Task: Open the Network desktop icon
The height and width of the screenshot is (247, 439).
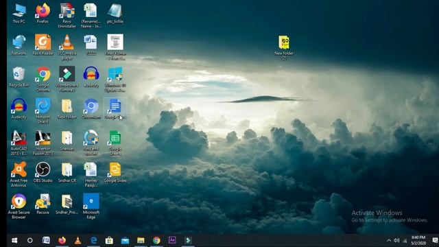Action: pos(19,45)
